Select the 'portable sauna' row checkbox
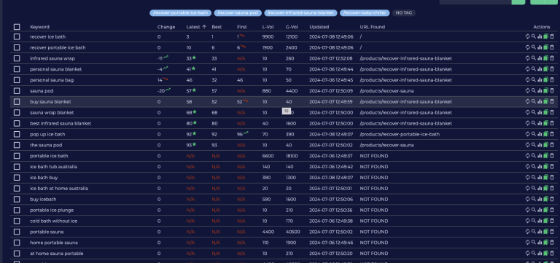 17,232
